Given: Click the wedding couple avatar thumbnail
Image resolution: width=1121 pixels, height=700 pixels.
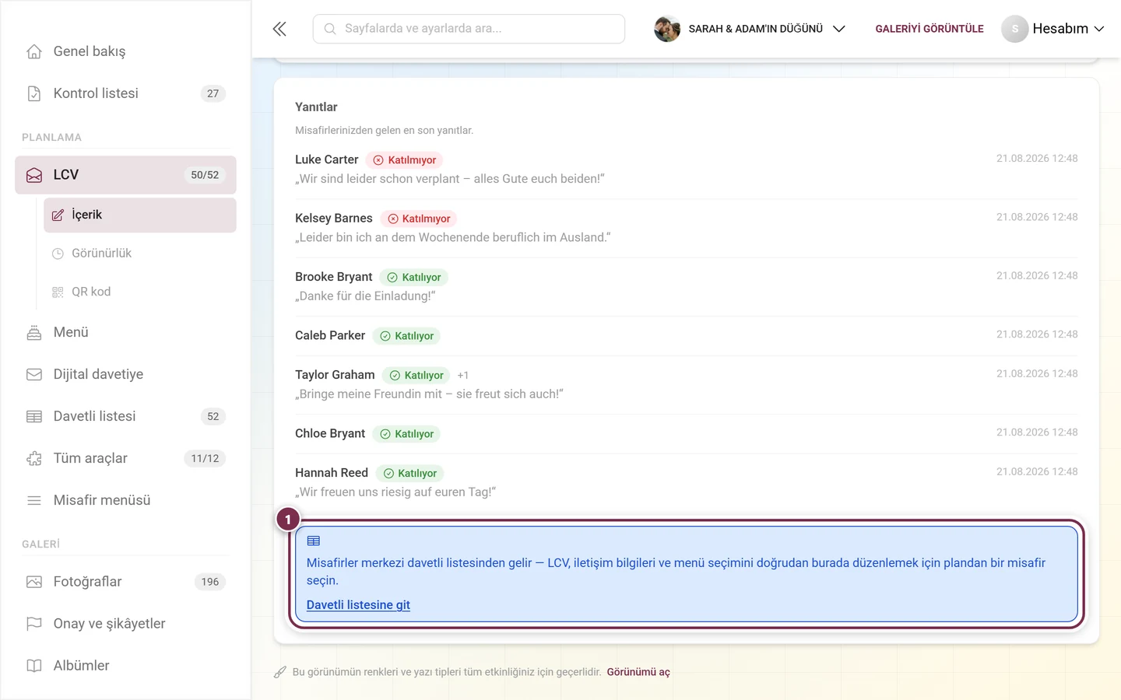Looking at the screenshot, I should (667, 29).
